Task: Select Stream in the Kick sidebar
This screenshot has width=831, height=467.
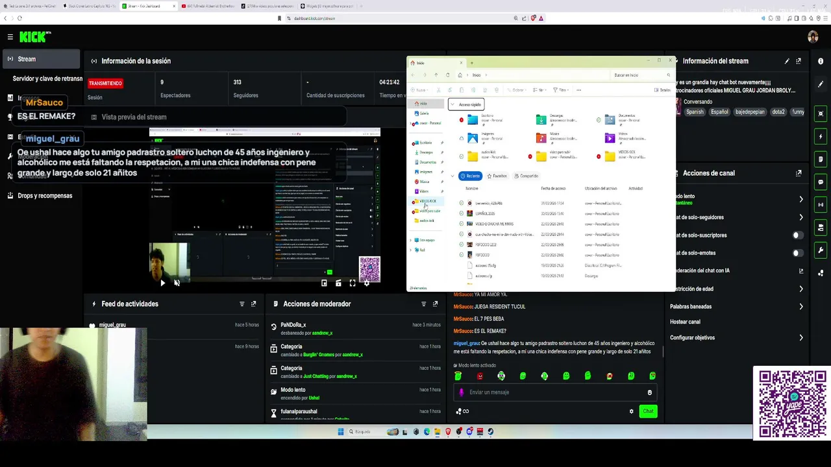Action: 40,59
